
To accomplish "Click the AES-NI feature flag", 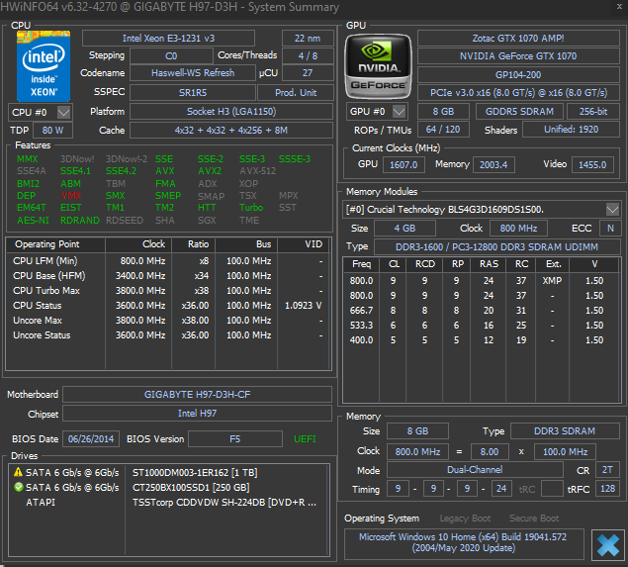I will tap(33, 221).
